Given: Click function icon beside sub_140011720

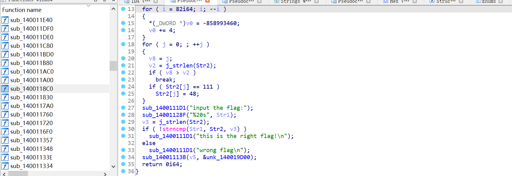Looking at the screenshot, I should (x=5, y=123).
